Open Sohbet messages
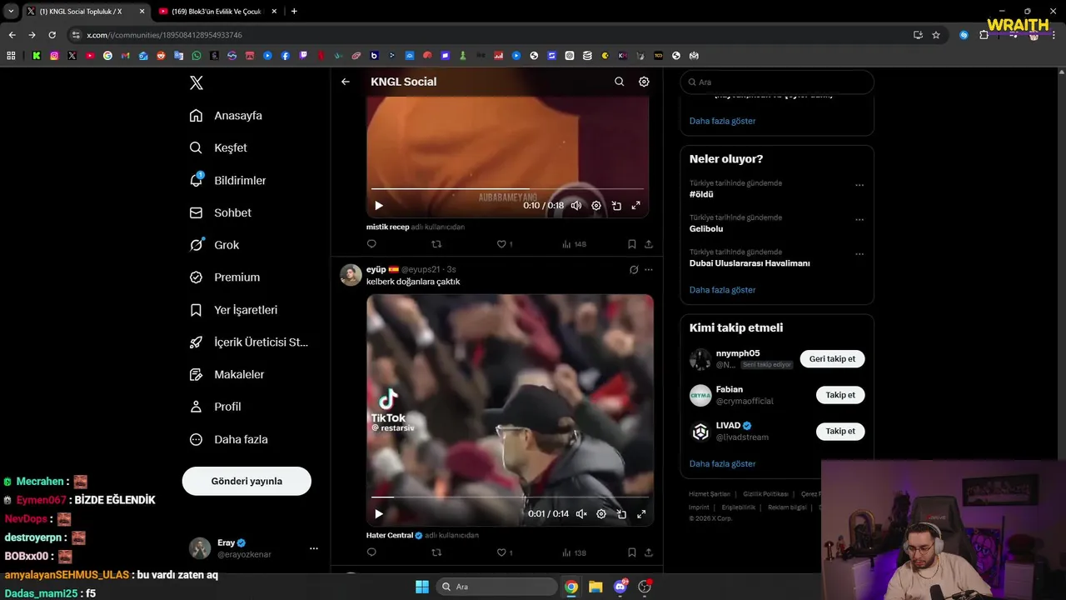The width and height of the screenshot is (1066, 600). [x=220, y=212]
